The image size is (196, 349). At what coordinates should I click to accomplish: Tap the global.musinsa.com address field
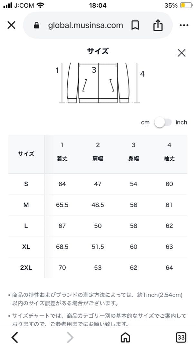[x=85, y=25]
